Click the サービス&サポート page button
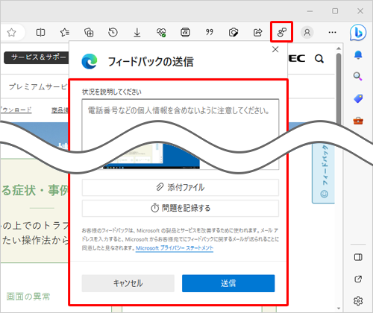The image size is (373, 313). point(37,57)
